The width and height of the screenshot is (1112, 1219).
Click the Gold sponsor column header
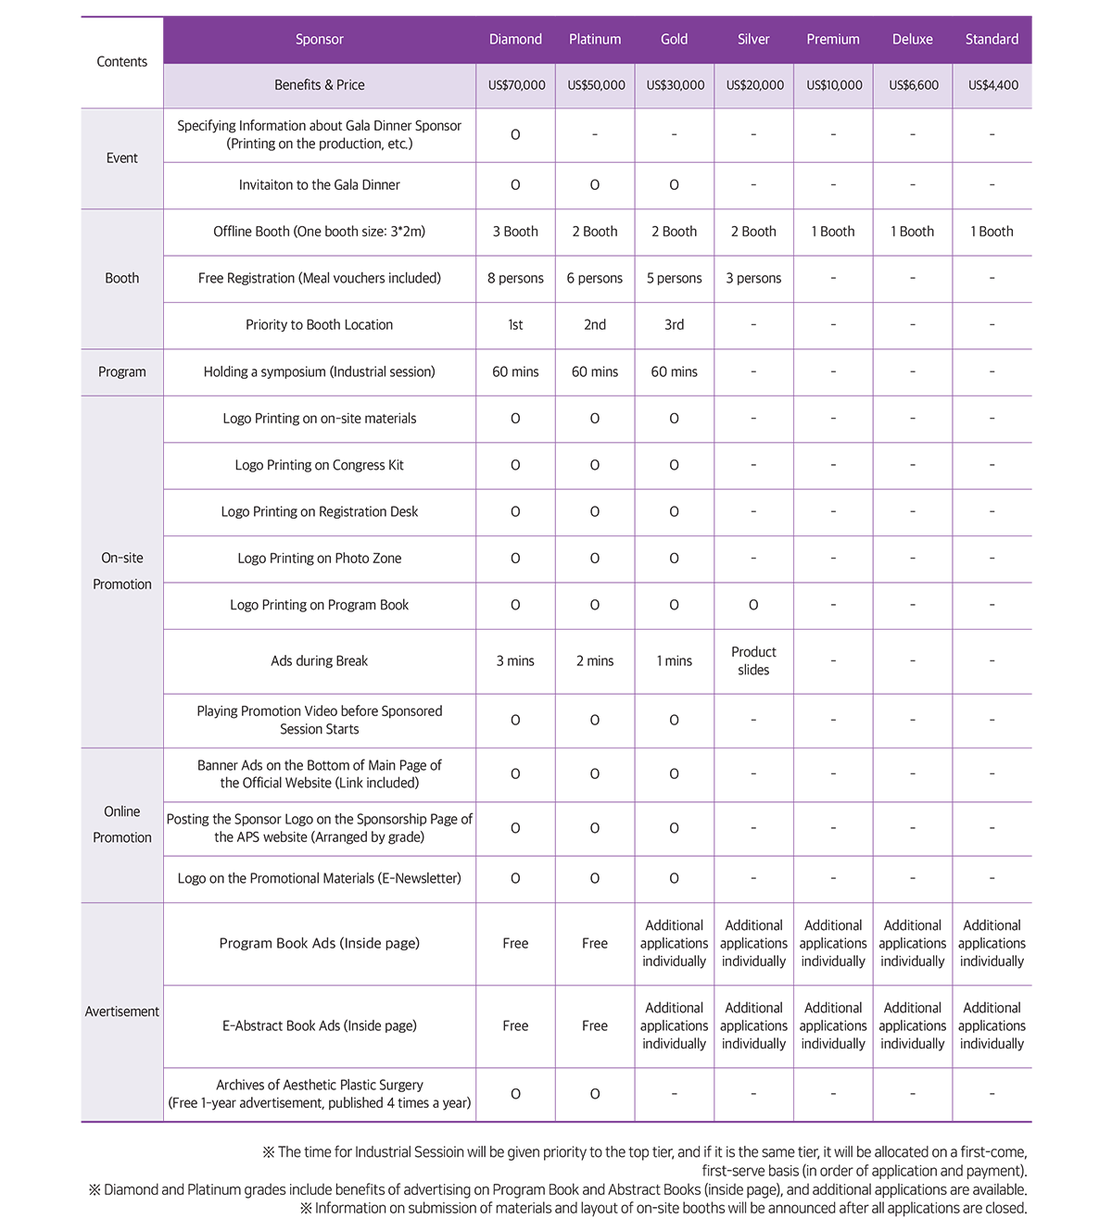(674, 39)
